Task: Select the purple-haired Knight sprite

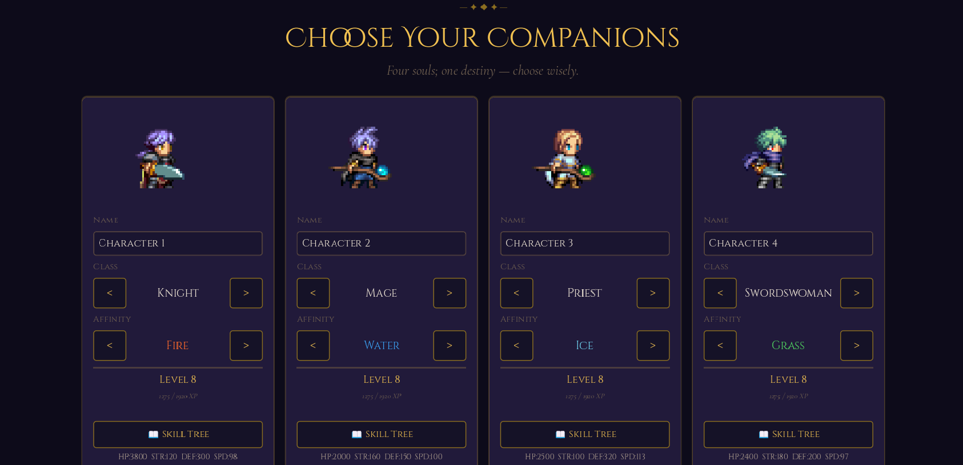Action: (160, 159)
